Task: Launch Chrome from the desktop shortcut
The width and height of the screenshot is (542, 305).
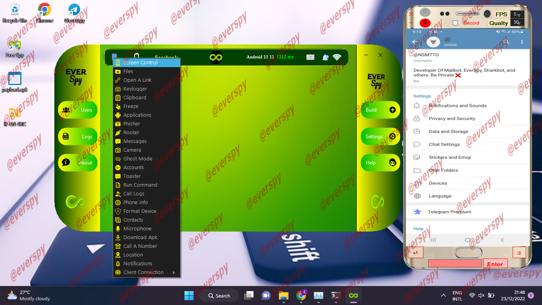Action: (44, 13)
